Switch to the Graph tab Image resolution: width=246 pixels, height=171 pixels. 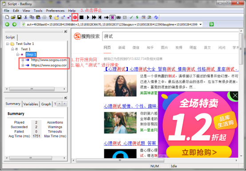[46, 104]
